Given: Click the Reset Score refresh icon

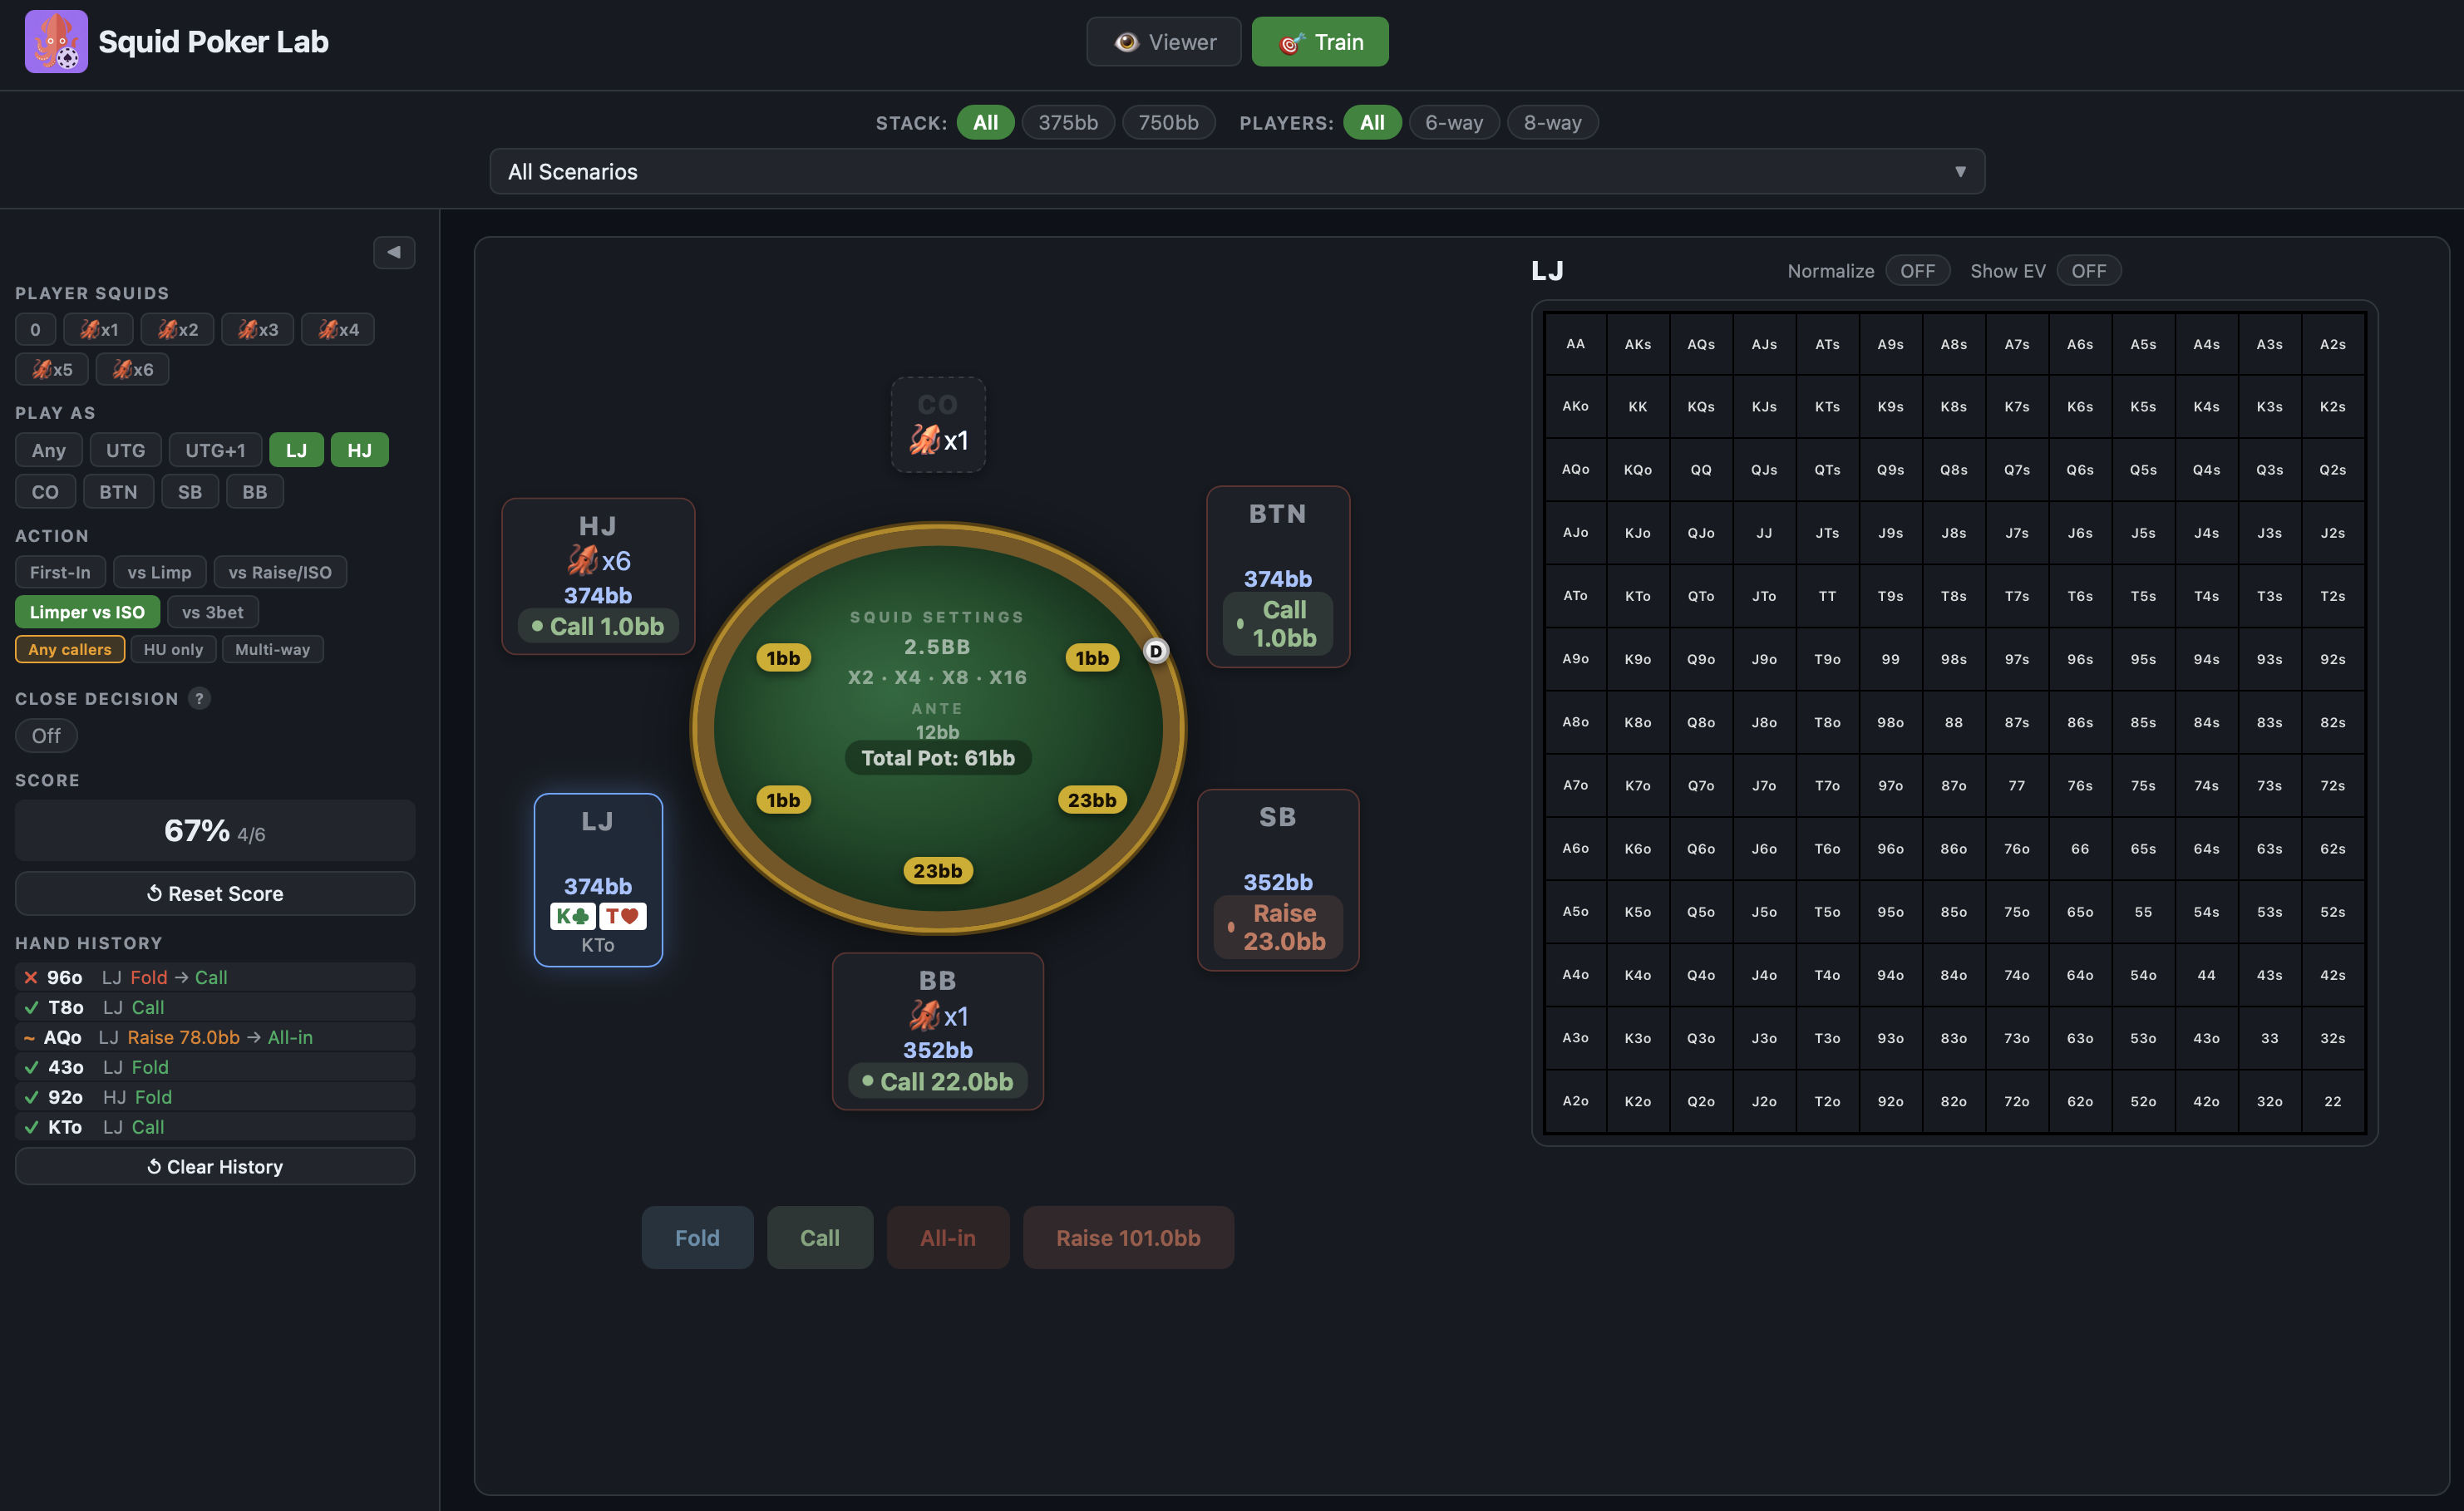Looking at the screenshot, I should click(153, 893).
